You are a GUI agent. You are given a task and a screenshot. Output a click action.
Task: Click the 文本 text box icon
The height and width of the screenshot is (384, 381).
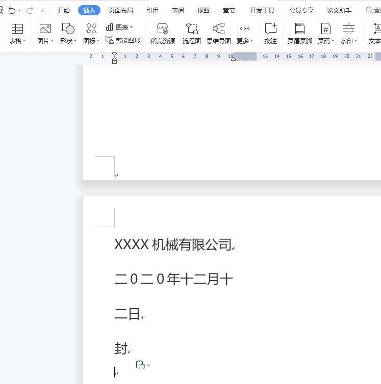pyautogui.click(x=377, y=29)
